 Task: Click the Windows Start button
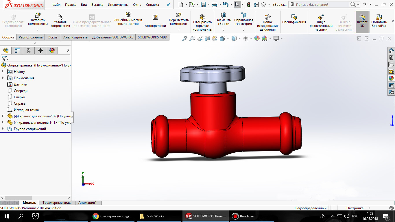[x=7, y=216]
